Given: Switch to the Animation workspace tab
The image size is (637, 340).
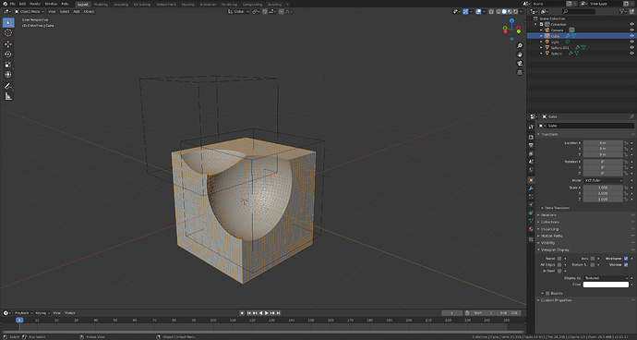Looking at the screenshot, I should 208,4.
